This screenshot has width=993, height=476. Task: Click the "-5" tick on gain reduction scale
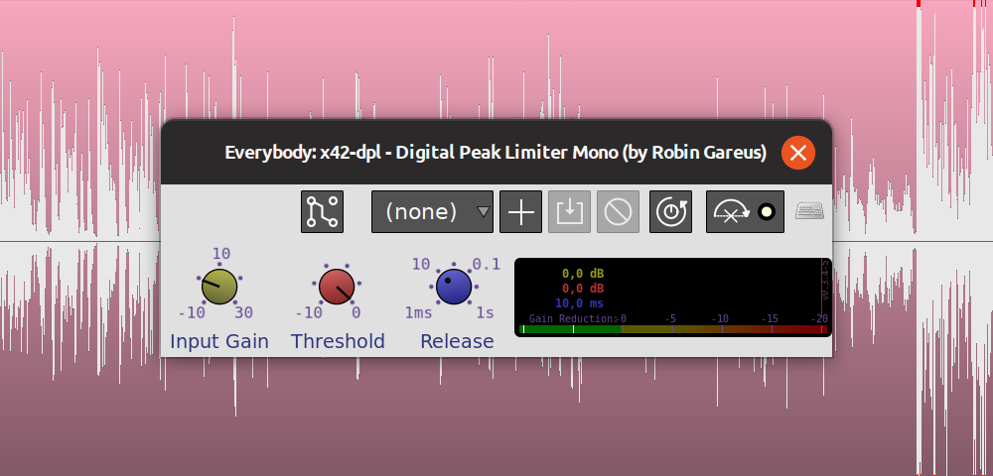(671, 318)
